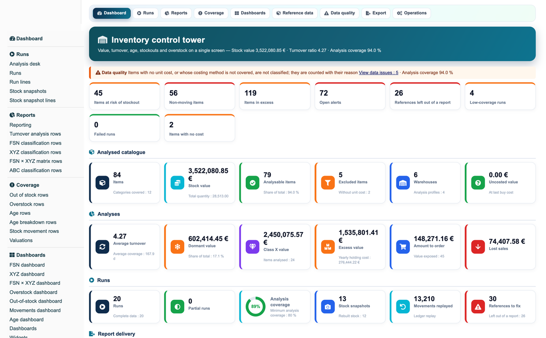Open FSN dashboard sidebar link
Image resolution: width=546 pixels, height=338 pixels.
tap(27, 265)
